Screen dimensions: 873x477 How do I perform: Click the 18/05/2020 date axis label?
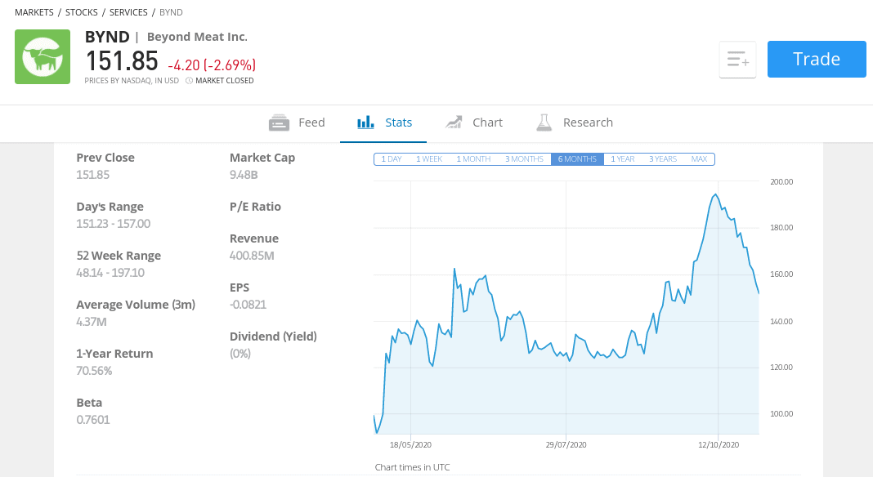point(410,444)
